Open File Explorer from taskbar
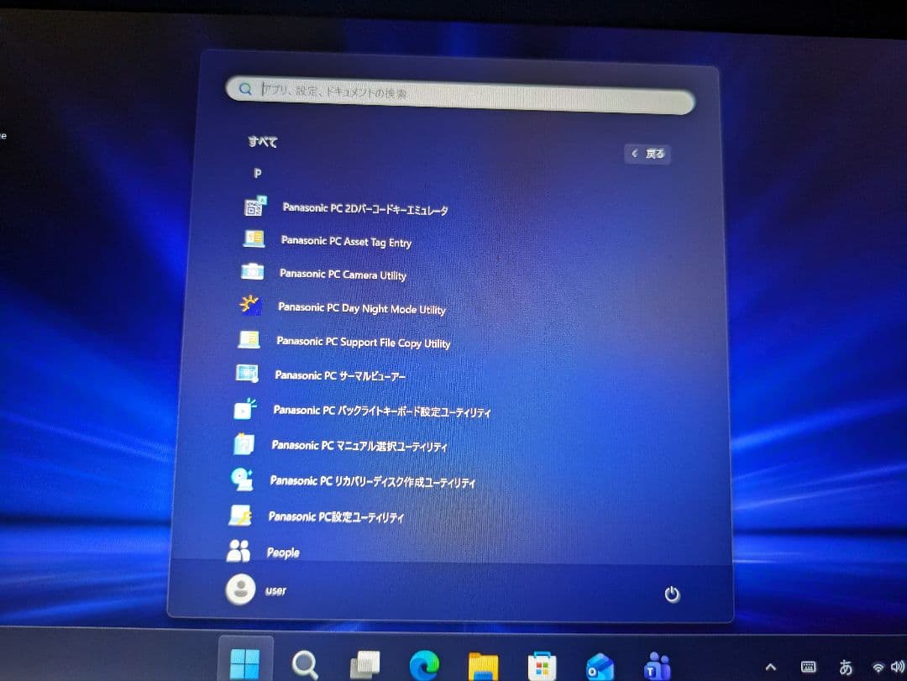Screen dimensions: 907x681 483,667
